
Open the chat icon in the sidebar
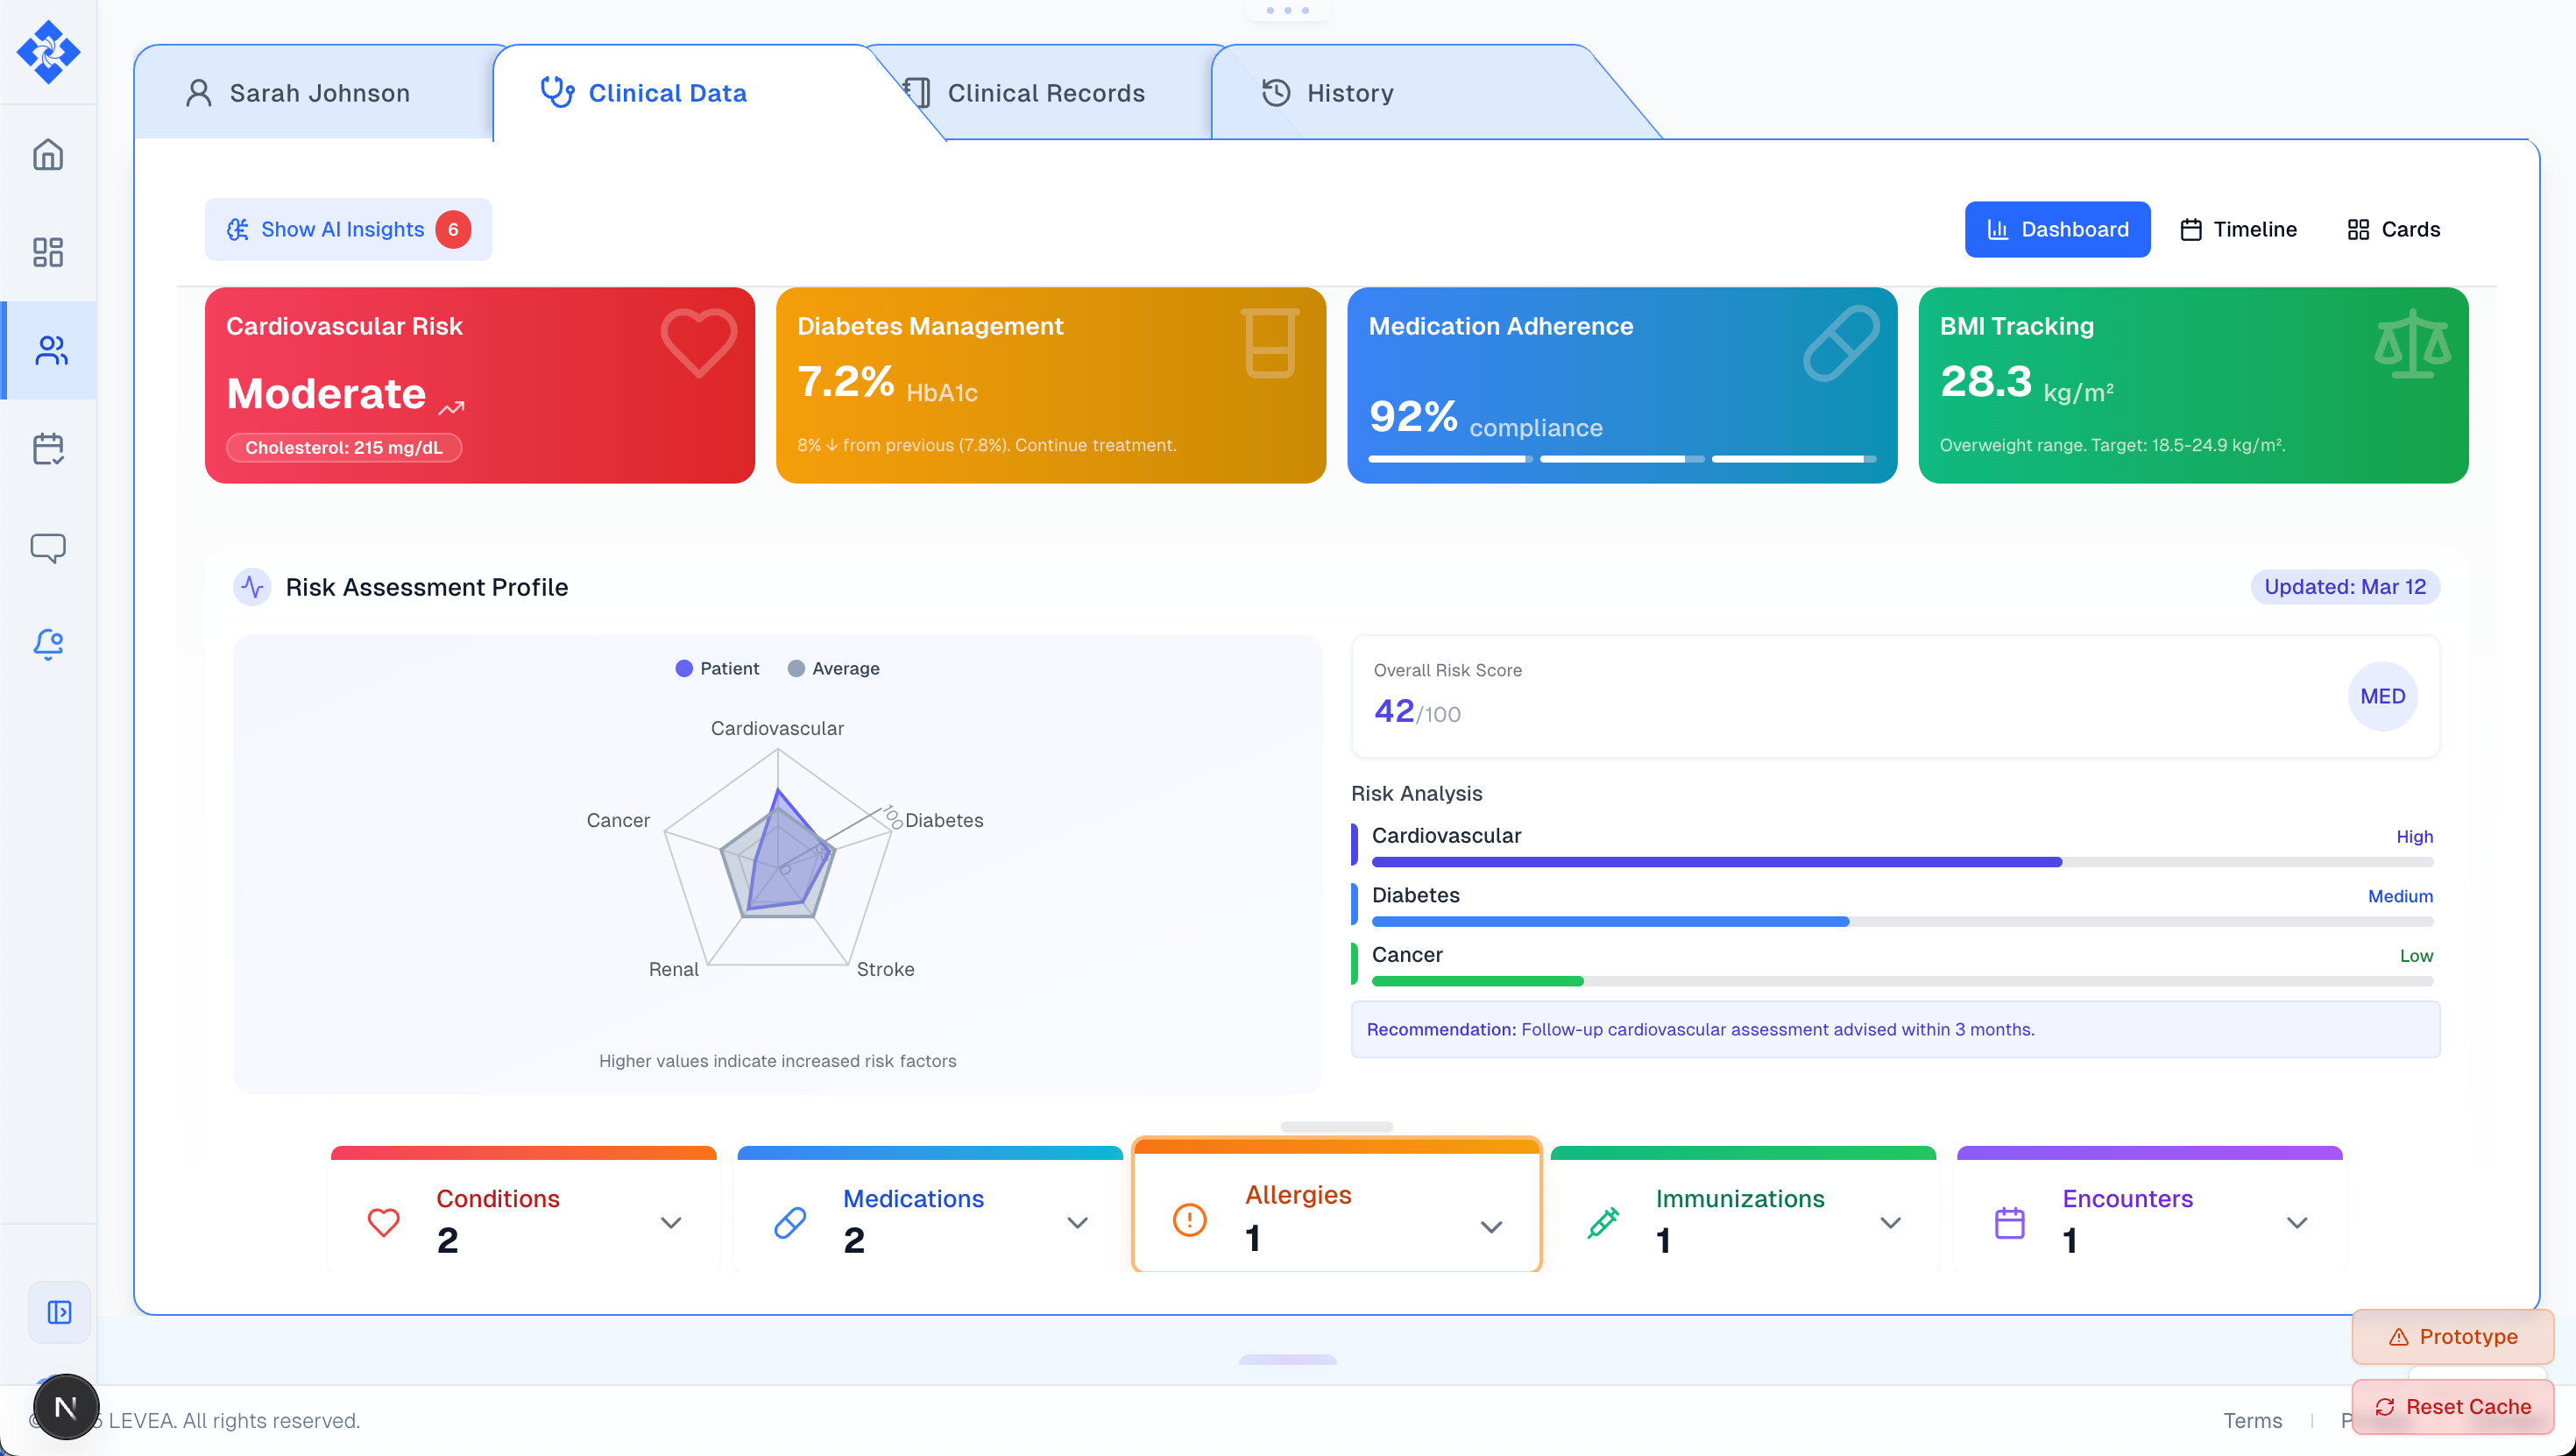coord(48,547)
